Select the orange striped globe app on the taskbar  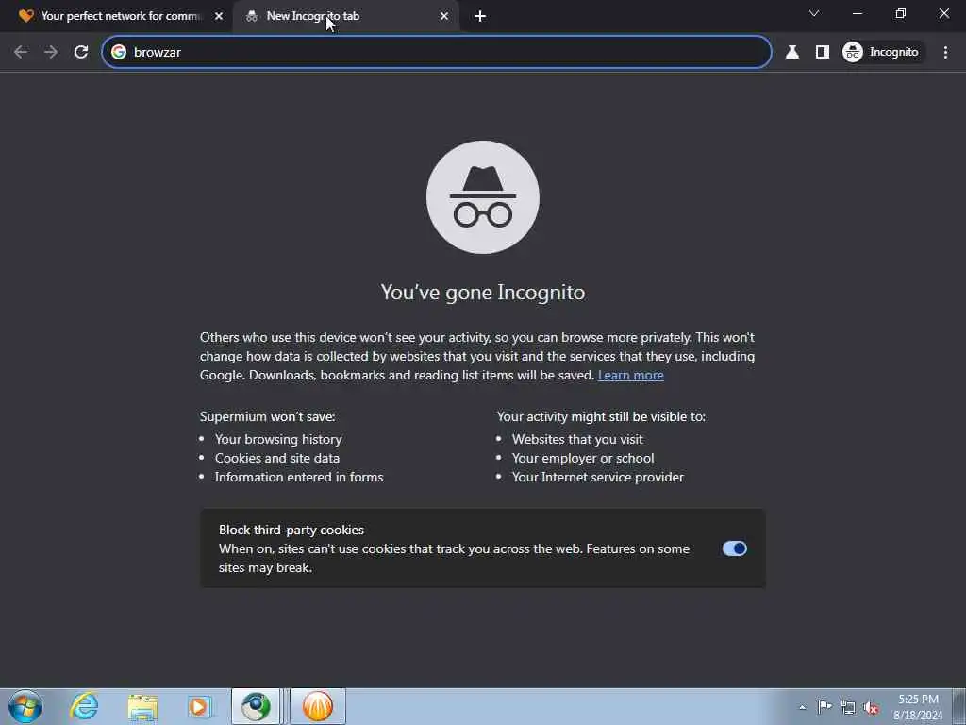(x=318, y=706)
